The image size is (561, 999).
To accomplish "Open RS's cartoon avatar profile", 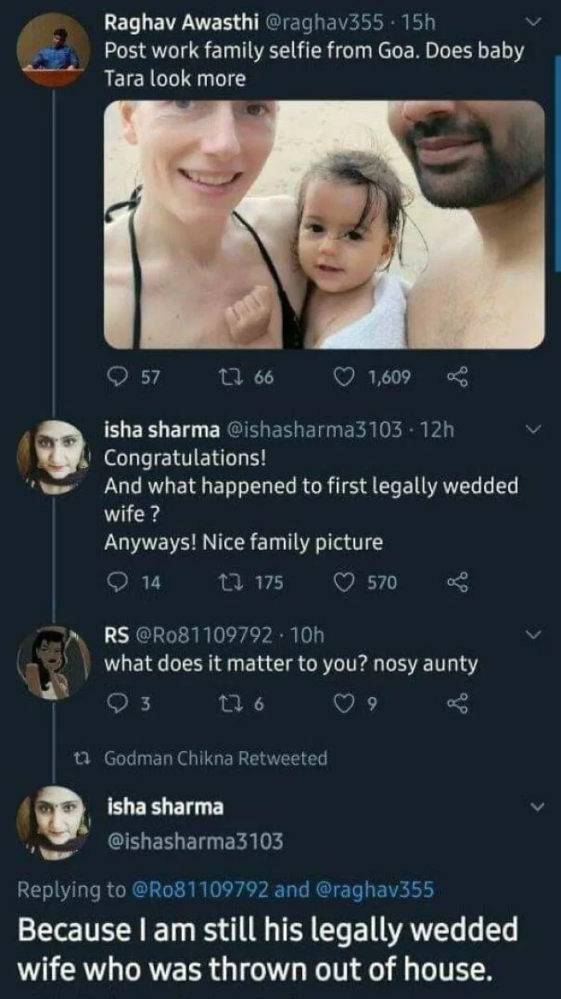I will coord(53,663).
